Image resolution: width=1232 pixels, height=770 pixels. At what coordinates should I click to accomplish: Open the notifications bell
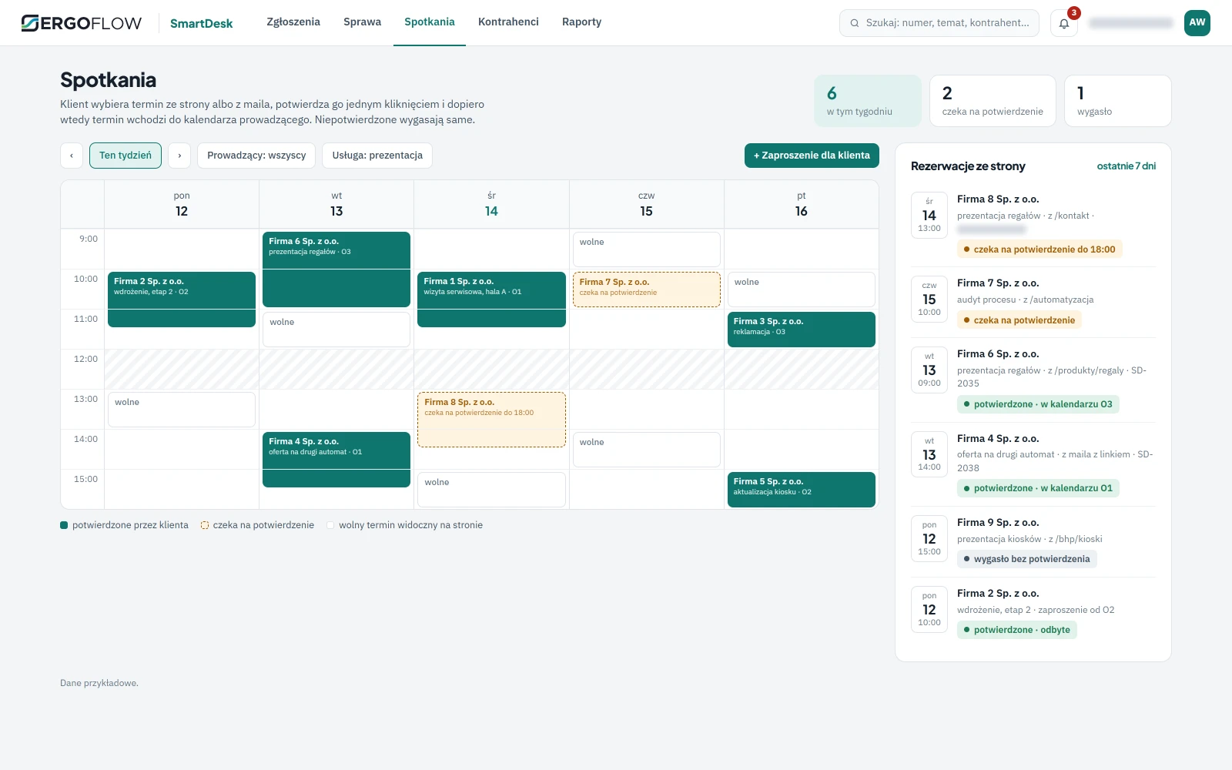coord(1063,23)
